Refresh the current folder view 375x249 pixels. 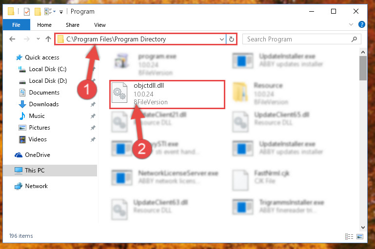point(232,39)
